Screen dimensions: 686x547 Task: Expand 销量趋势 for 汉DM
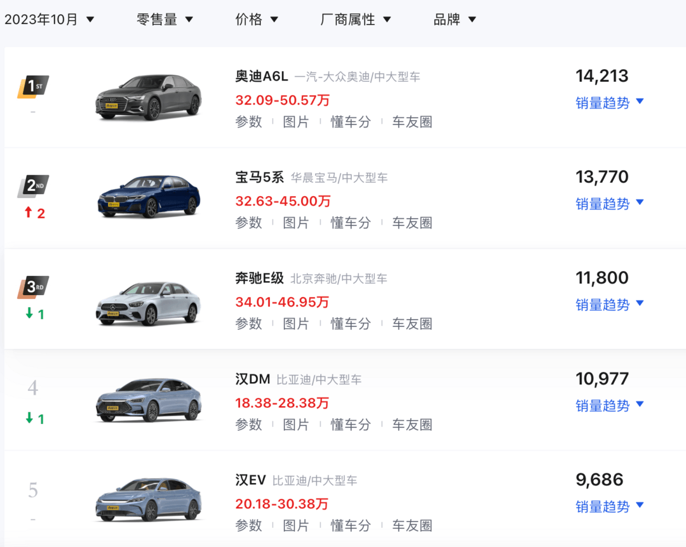(609, 405)
